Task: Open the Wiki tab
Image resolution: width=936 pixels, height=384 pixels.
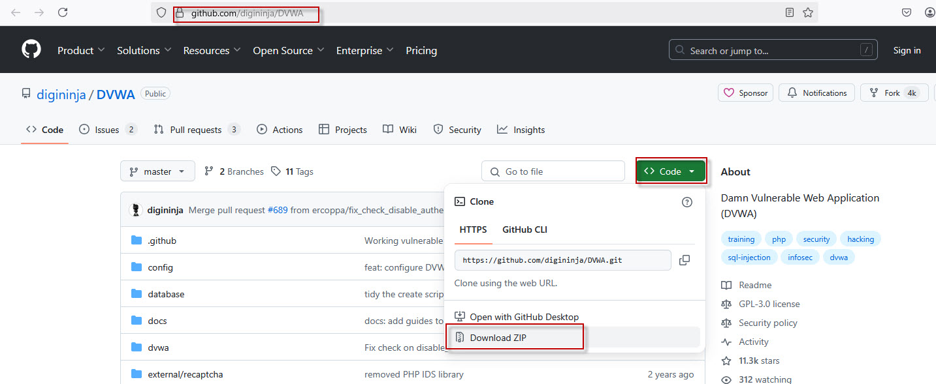Action: pos(400,130)
